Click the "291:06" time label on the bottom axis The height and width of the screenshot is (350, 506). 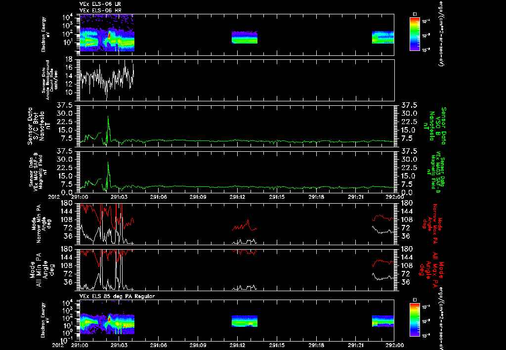coord(158,345)
